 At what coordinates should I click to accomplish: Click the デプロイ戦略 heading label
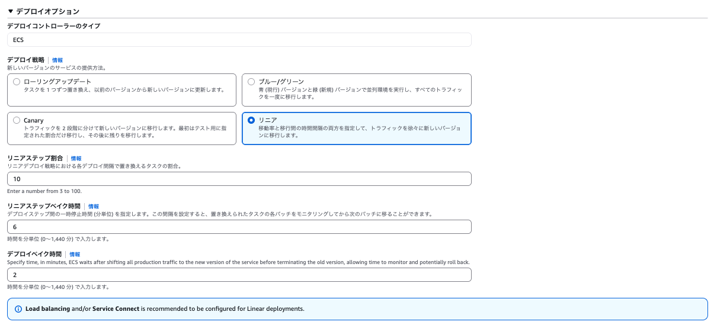tap(25, 60)
